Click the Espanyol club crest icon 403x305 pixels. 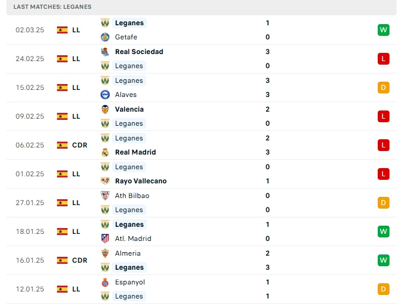click(105, 282)
